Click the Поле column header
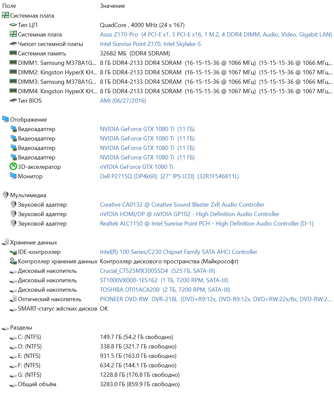 [9, 6]
